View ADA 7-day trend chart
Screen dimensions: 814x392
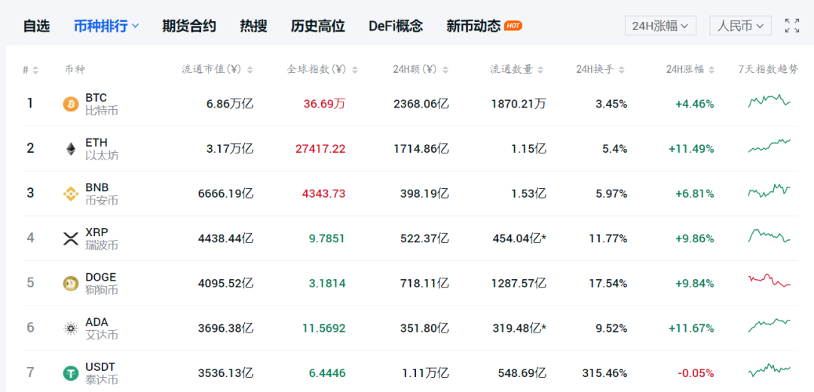tap(770, 325)
